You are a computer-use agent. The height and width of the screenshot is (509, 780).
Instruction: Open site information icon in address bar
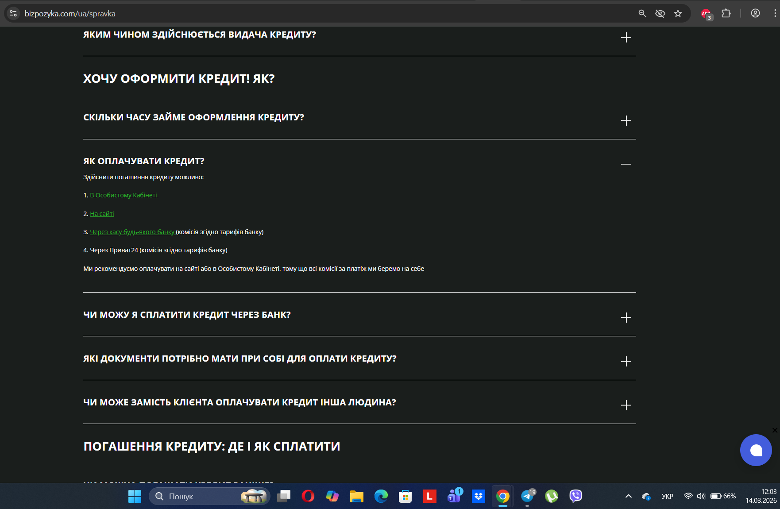click(13, 14)
